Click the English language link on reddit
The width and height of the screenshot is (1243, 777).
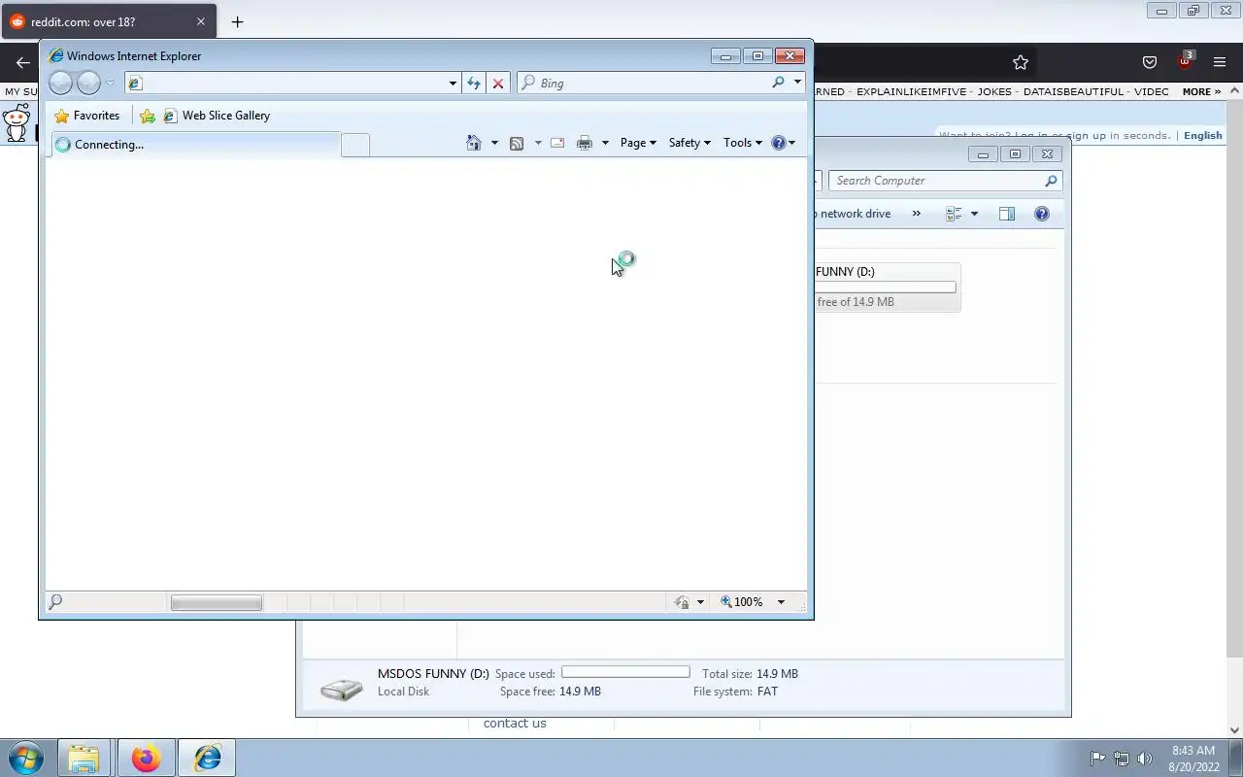(1203, 136)
